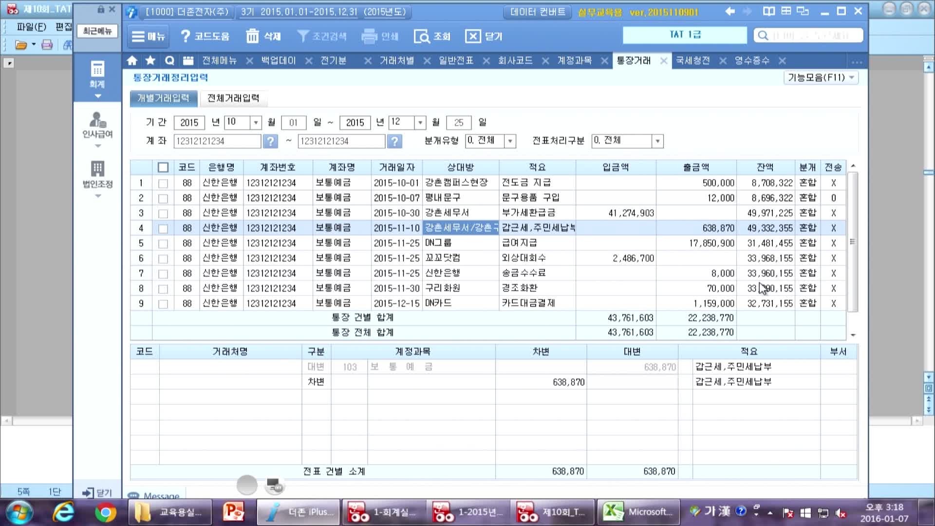Image resolution: width=935 pixels, height=526 pixels.
Task: Open 인사급여 module in sidebar
Action: pyautogui.click(x=97, y=125)
